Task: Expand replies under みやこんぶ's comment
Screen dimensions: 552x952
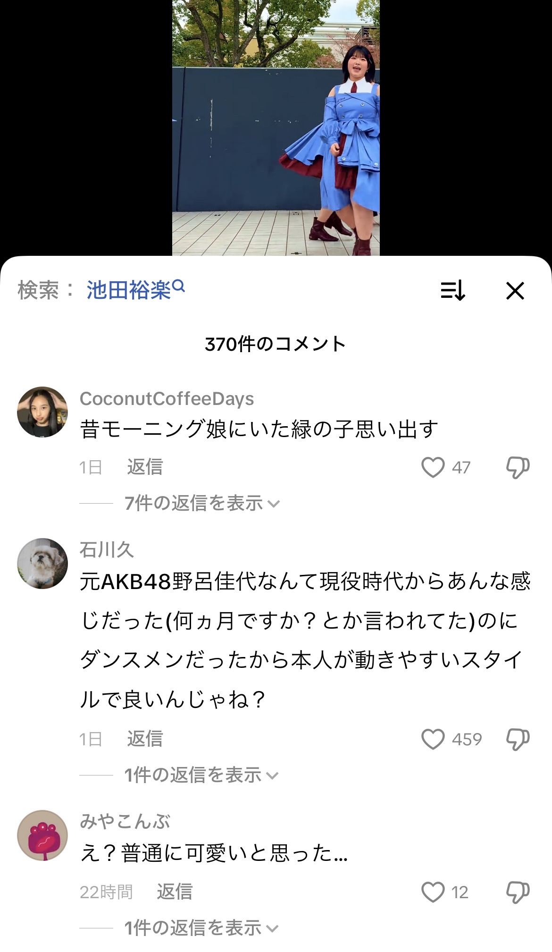Action: (201, 928)
